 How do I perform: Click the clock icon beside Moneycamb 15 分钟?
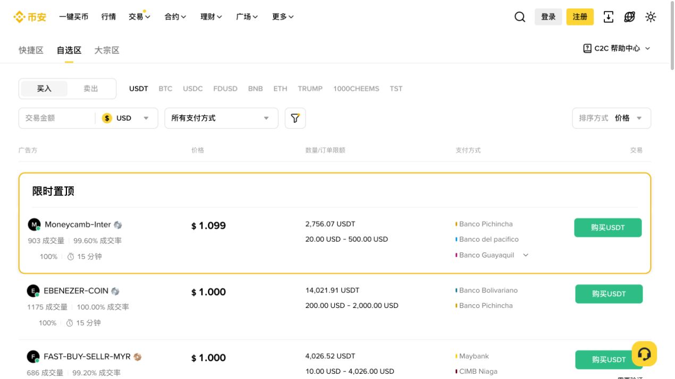pyautogui.click(x=71, y=257)
